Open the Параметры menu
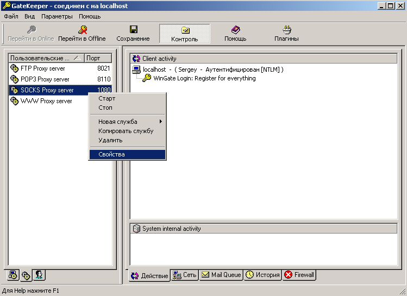The height and width of the screenshot is (296, 407). [x=57, y=16]
